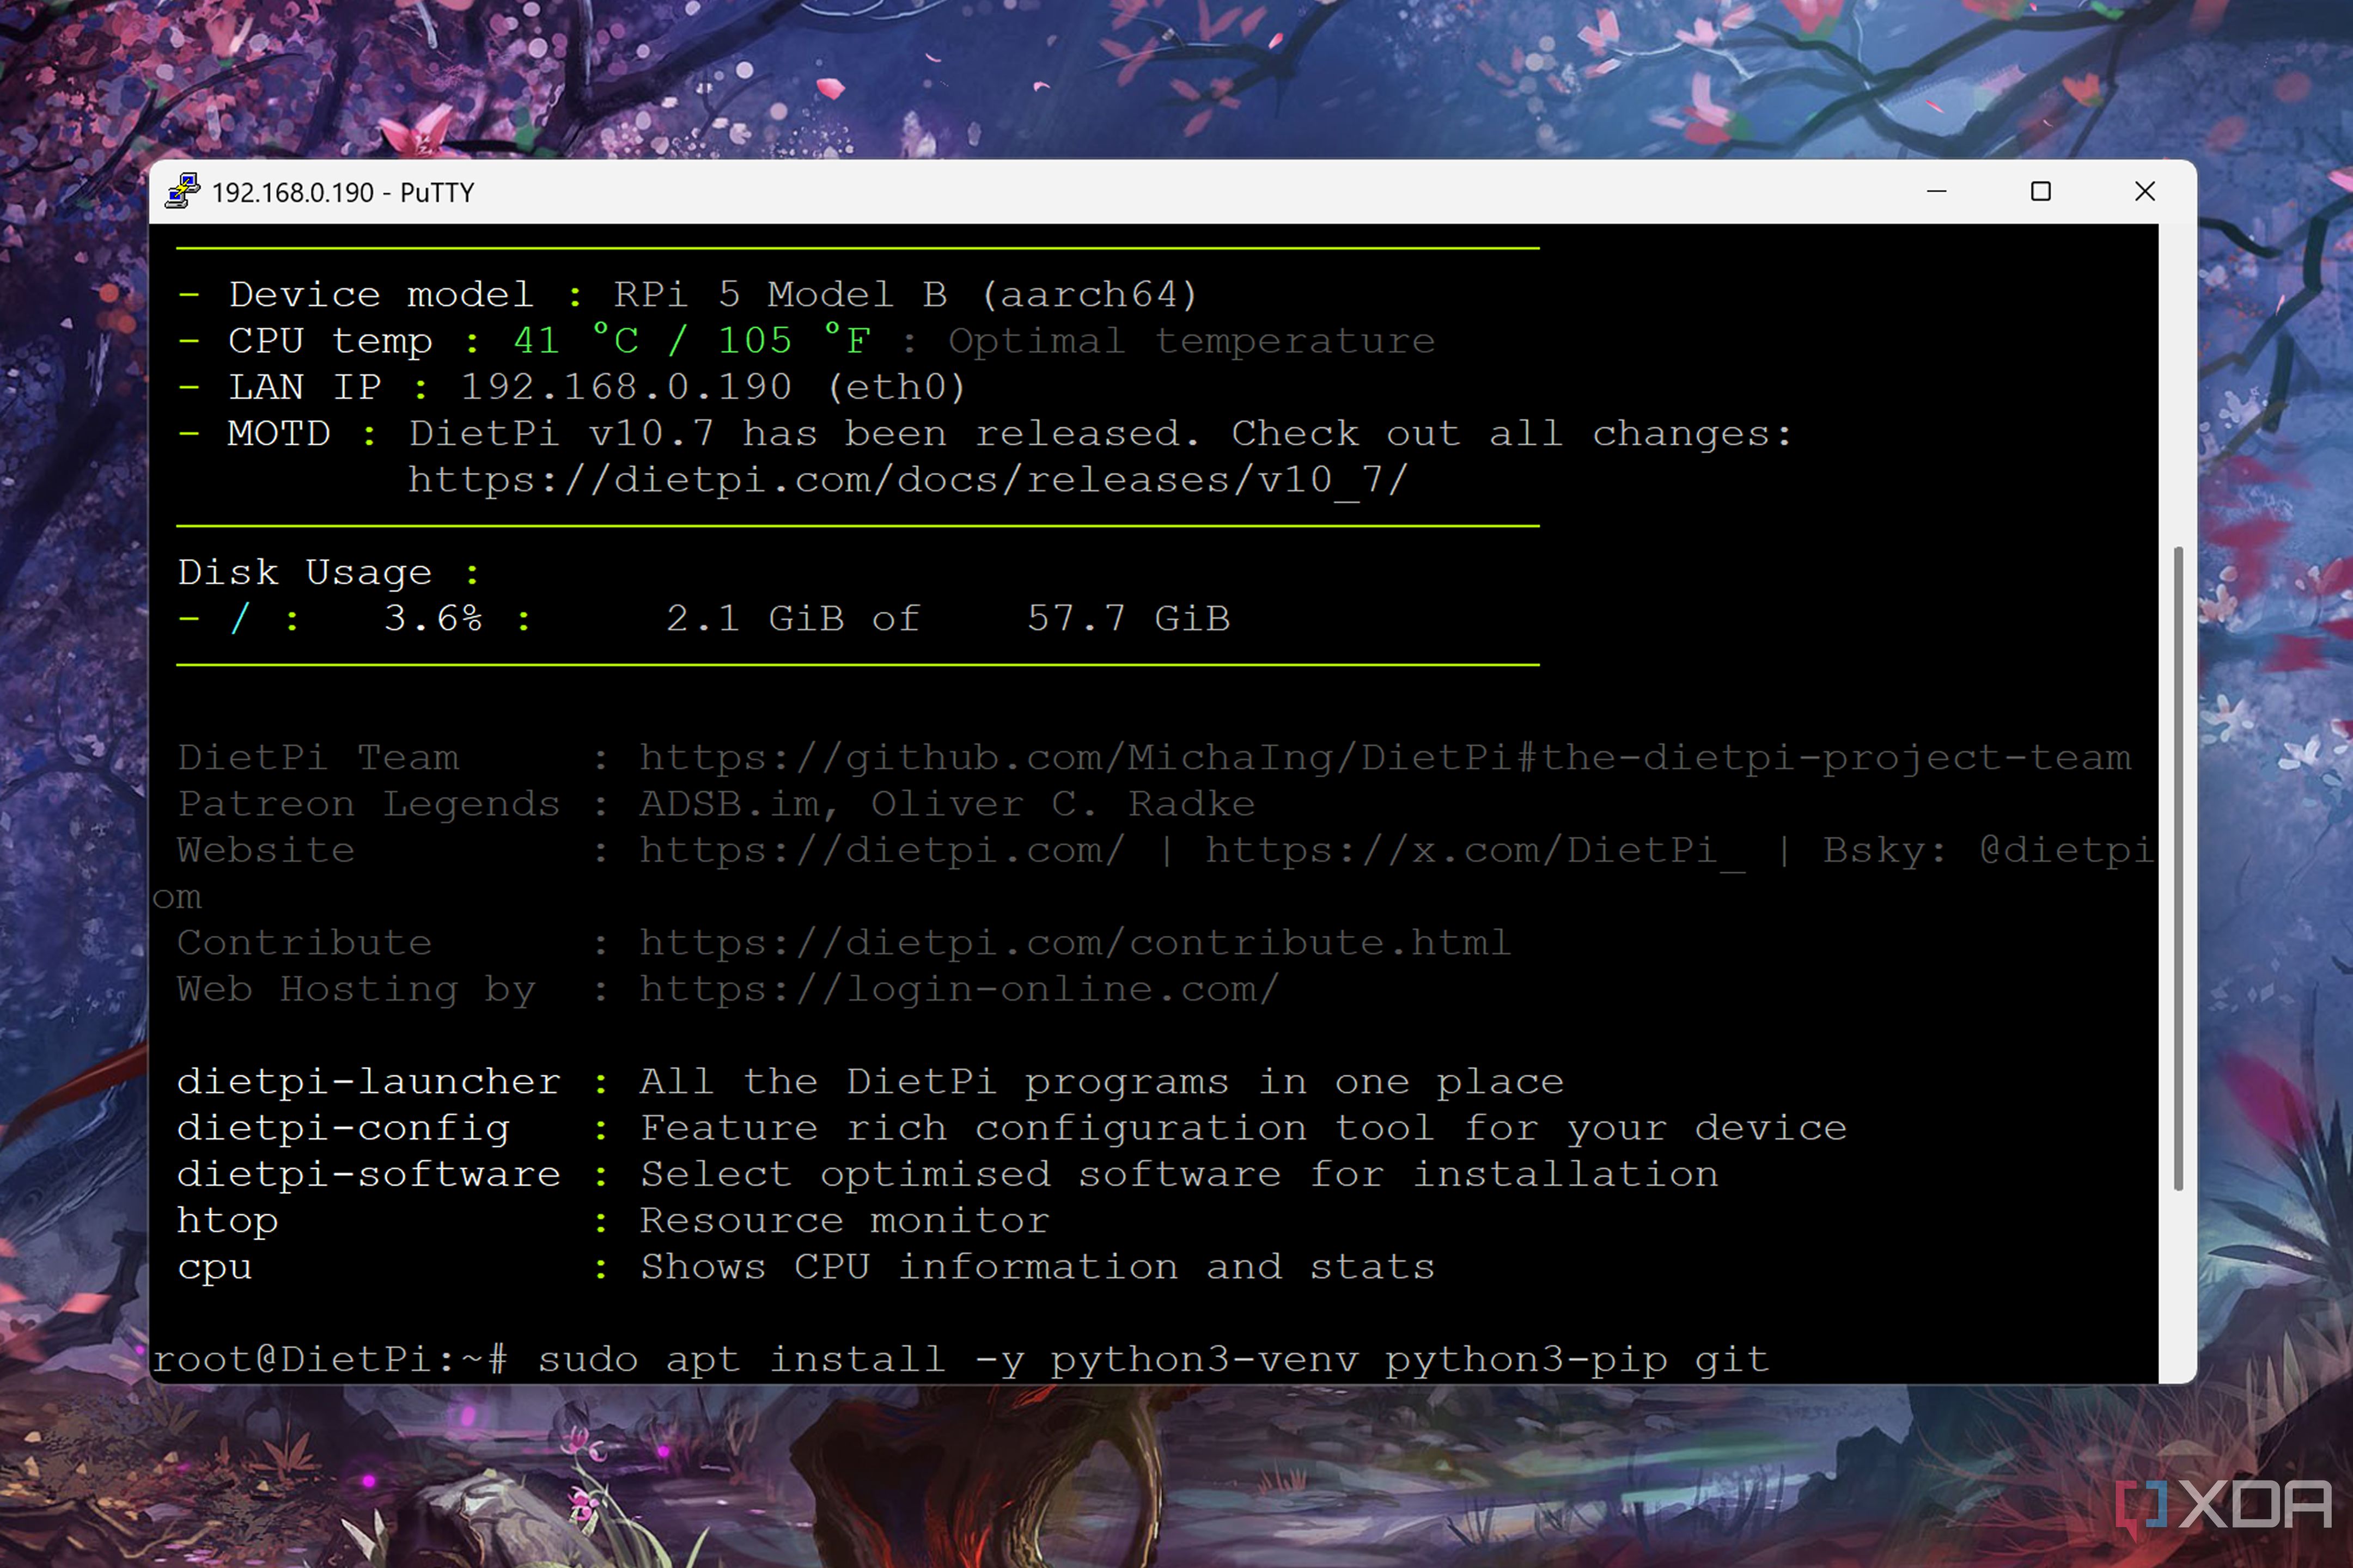Click the https://login-online.com/ URL
Image resolution: width=2353 pixels, height=1568 pixels.
coord(959,989)
